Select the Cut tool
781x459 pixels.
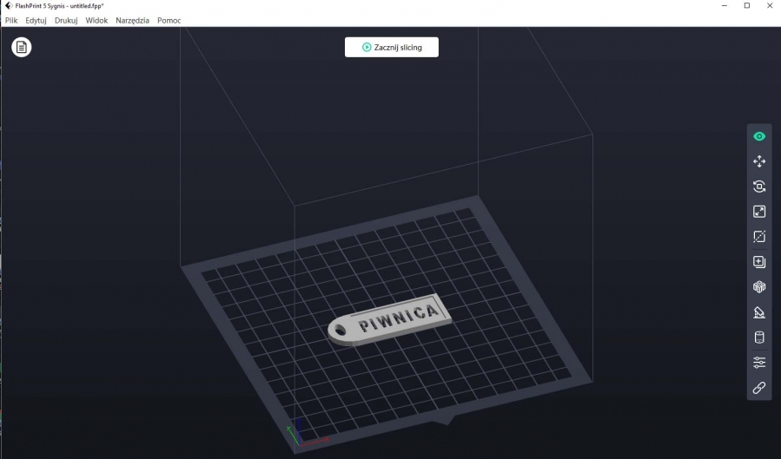pos(759,236)
